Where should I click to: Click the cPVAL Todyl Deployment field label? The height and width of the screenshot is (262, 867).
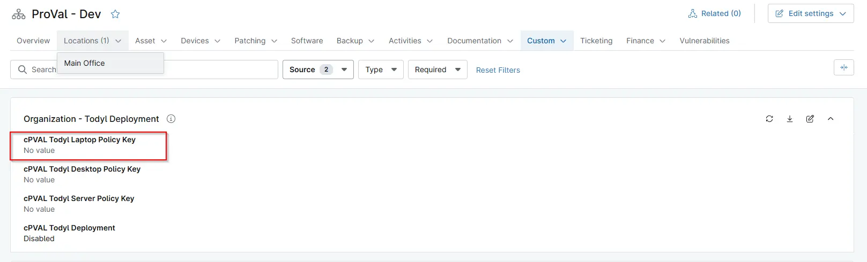[x=69, y=228]
